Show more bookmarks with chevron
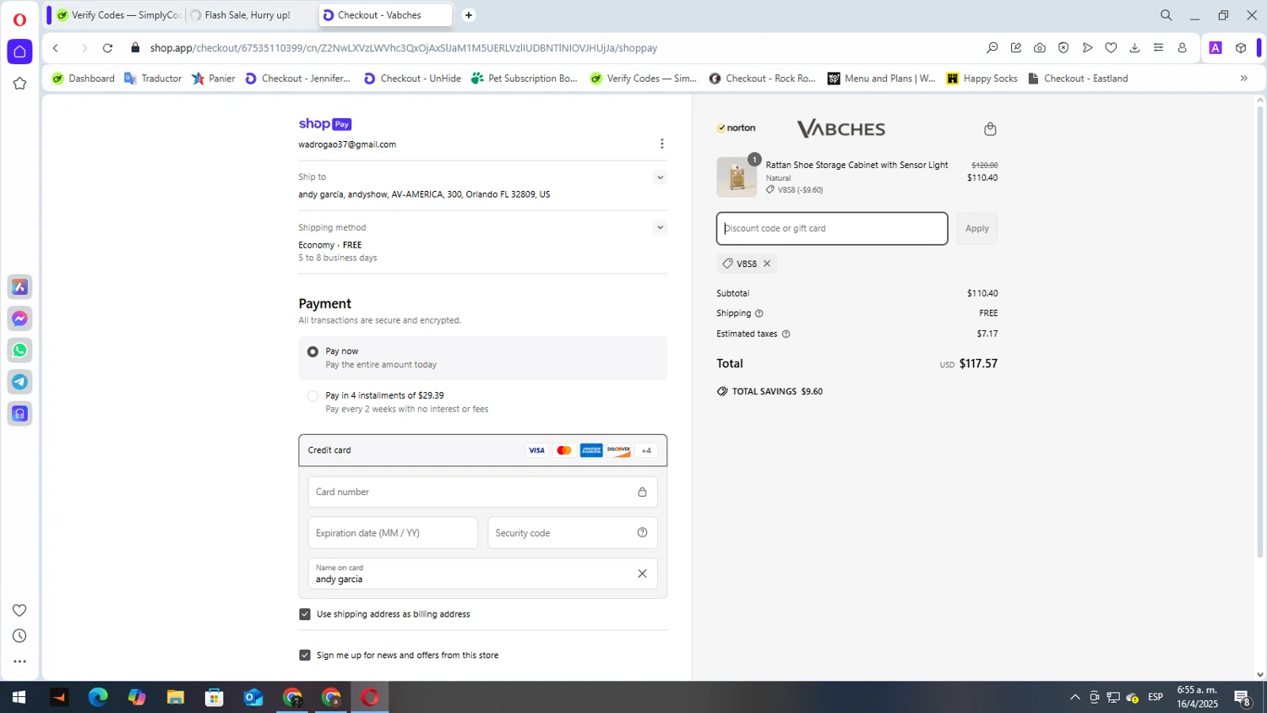 click(1243, 79)
